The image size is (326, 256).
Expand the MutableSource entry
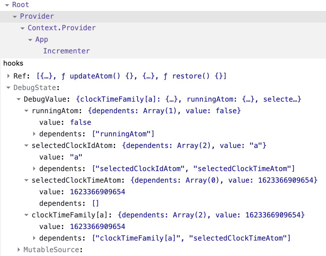pos(18,250)
